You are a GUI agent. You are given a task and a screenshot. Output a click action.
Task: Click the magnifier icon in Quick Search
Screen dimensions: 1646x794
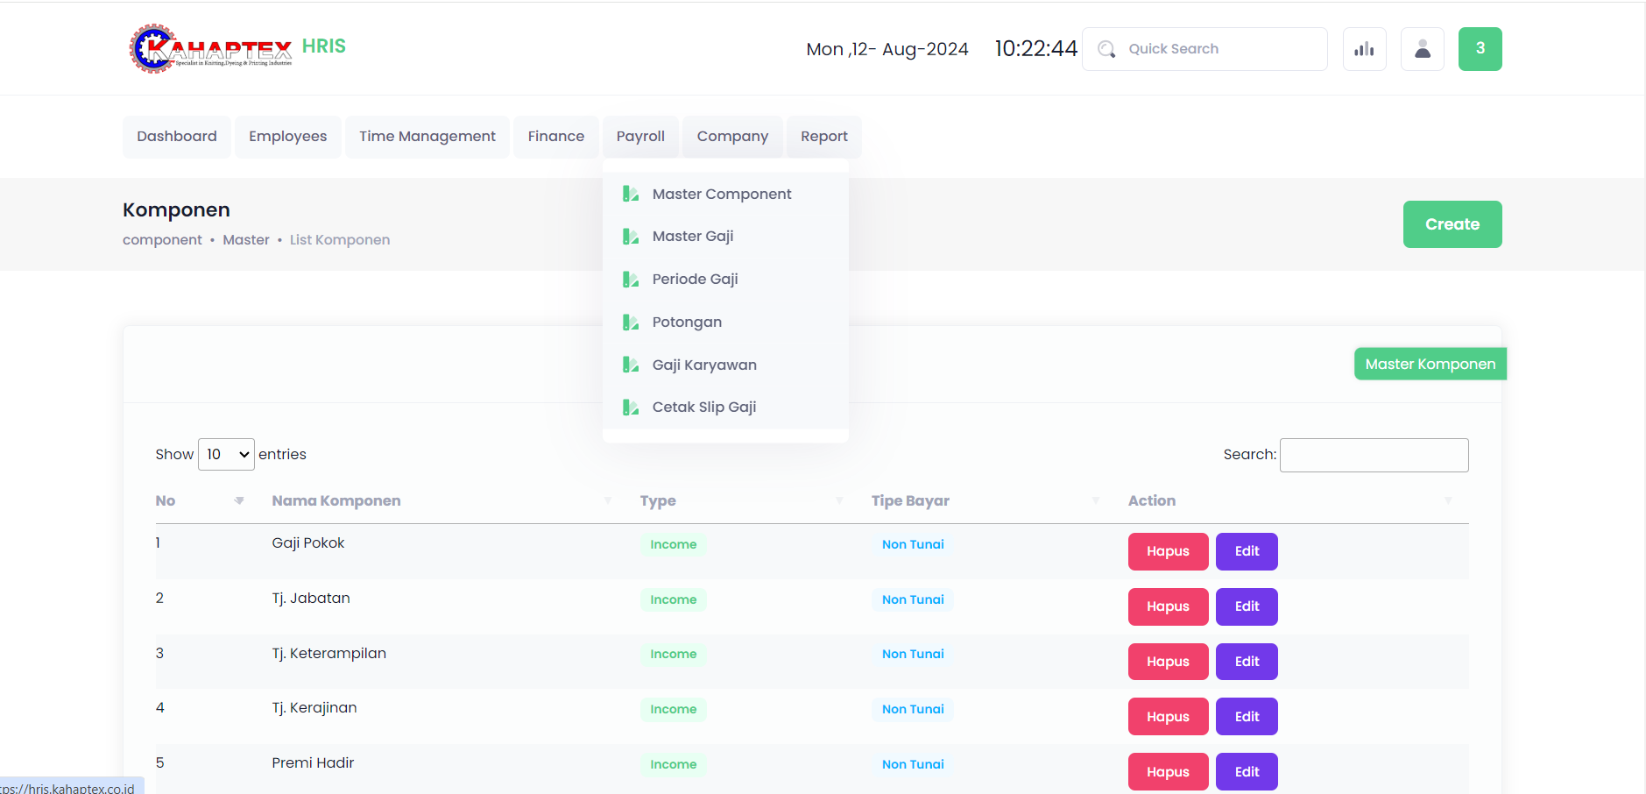(x=1106, y=49)
